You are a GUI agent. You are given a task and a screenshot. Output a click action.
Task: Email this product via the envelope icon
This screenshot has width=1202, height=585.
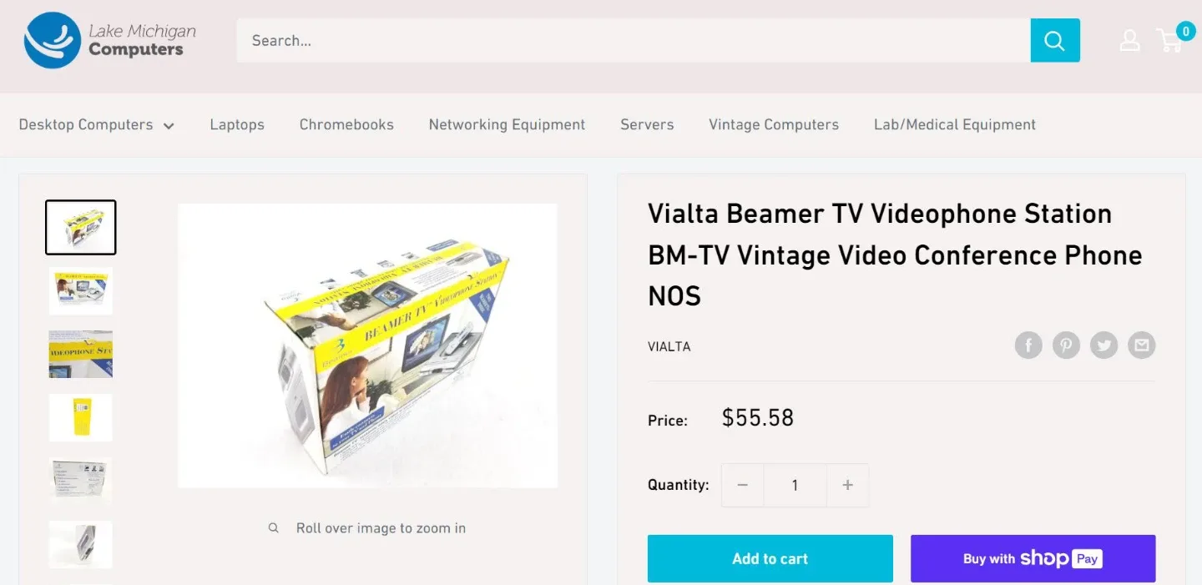(x=1142, y=345)
